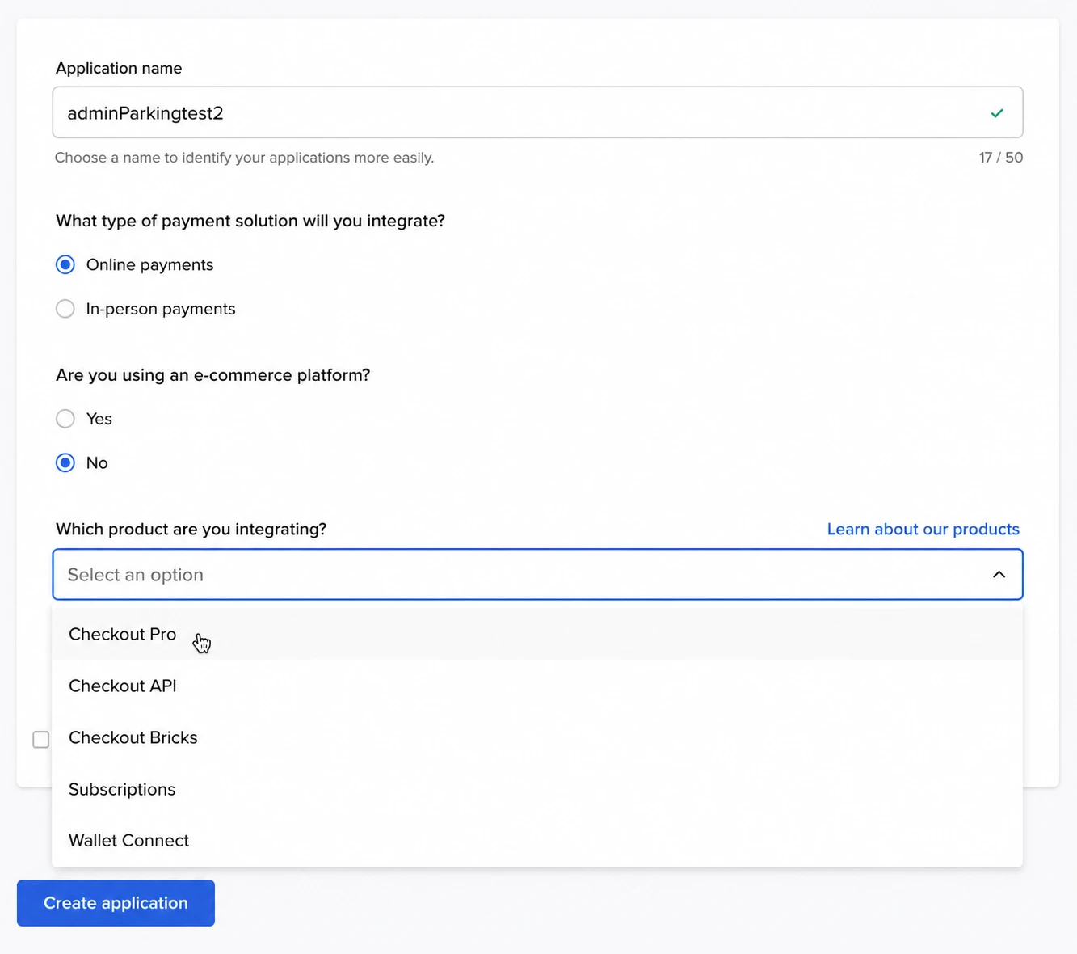
Task: Click the 17 / 50 character counter
Action: pyautogui.click(x=1000, y=158)
